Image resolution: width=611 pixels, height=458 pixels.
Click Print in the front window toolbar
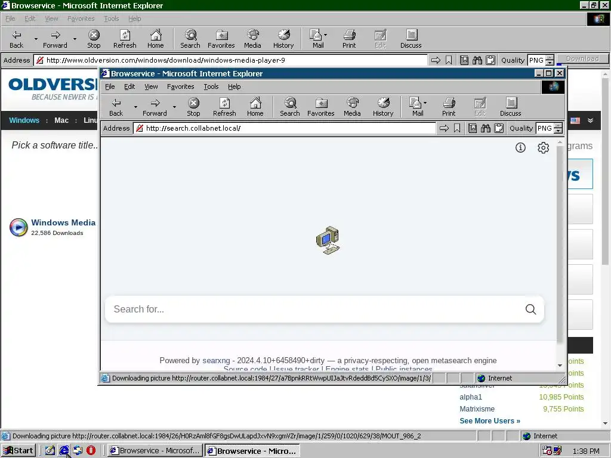[449, 107]
